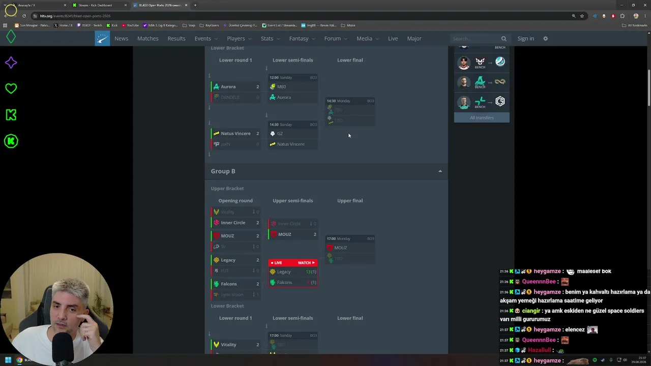651x366 pixels.
Task: Reload the page with the refresh button
Action: pos(24,16)
